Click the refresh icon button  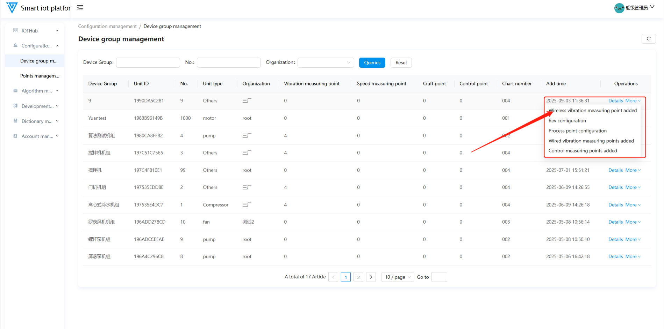click(648, 39)
